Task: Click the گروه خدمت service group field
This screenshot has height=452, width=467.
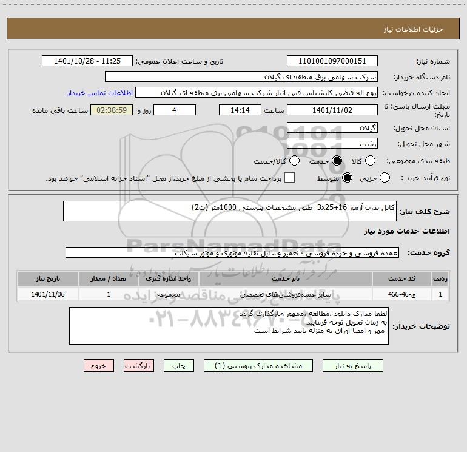Action: (x=232, y=252)
